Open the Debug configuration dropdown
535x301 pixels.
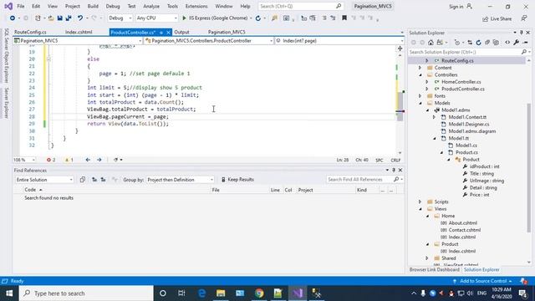tap(120, 18)
